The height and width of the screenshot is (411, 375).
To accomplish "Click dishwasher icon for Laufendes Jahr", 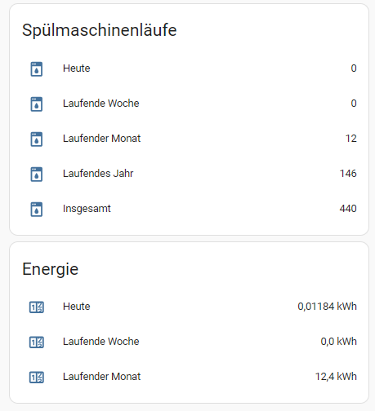I will 36,175.
